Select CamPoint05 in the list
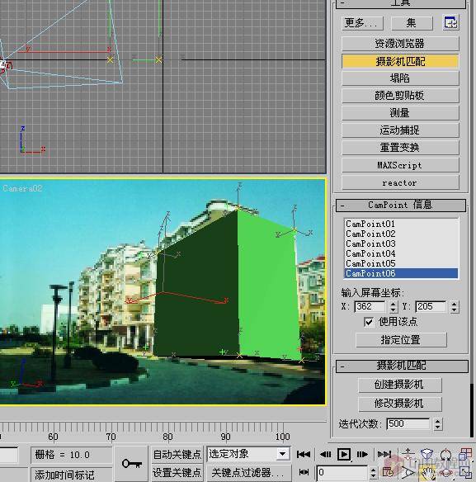 point(401,263)
